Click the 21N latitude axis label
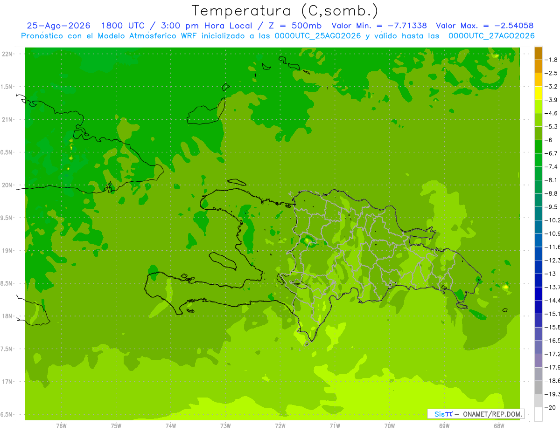This screenshot has width=560, height=432. tap(7, 119)
